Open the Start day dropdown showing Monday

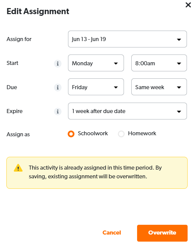pyautogui.click(x=96, y=63)
